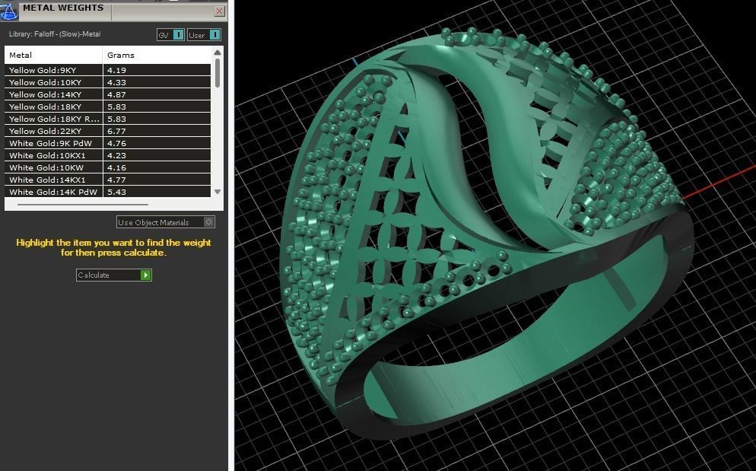
Task: Select the Yellow Gold:14KY row
Action: pyautogui.click(x=108, y=94)
